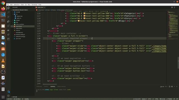Open the Manage gear in activity bar

pos(8,96)
